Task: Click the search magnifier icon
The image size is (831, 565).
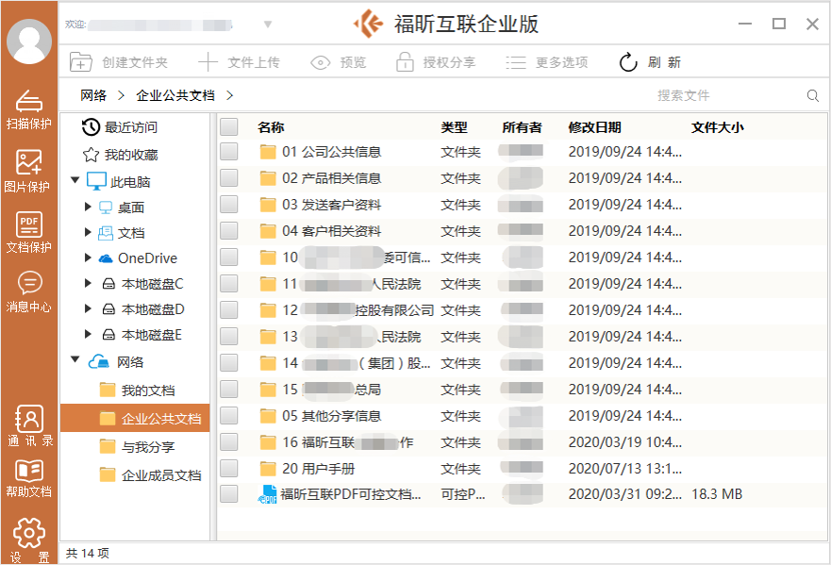Action: (x=812, y=96)
